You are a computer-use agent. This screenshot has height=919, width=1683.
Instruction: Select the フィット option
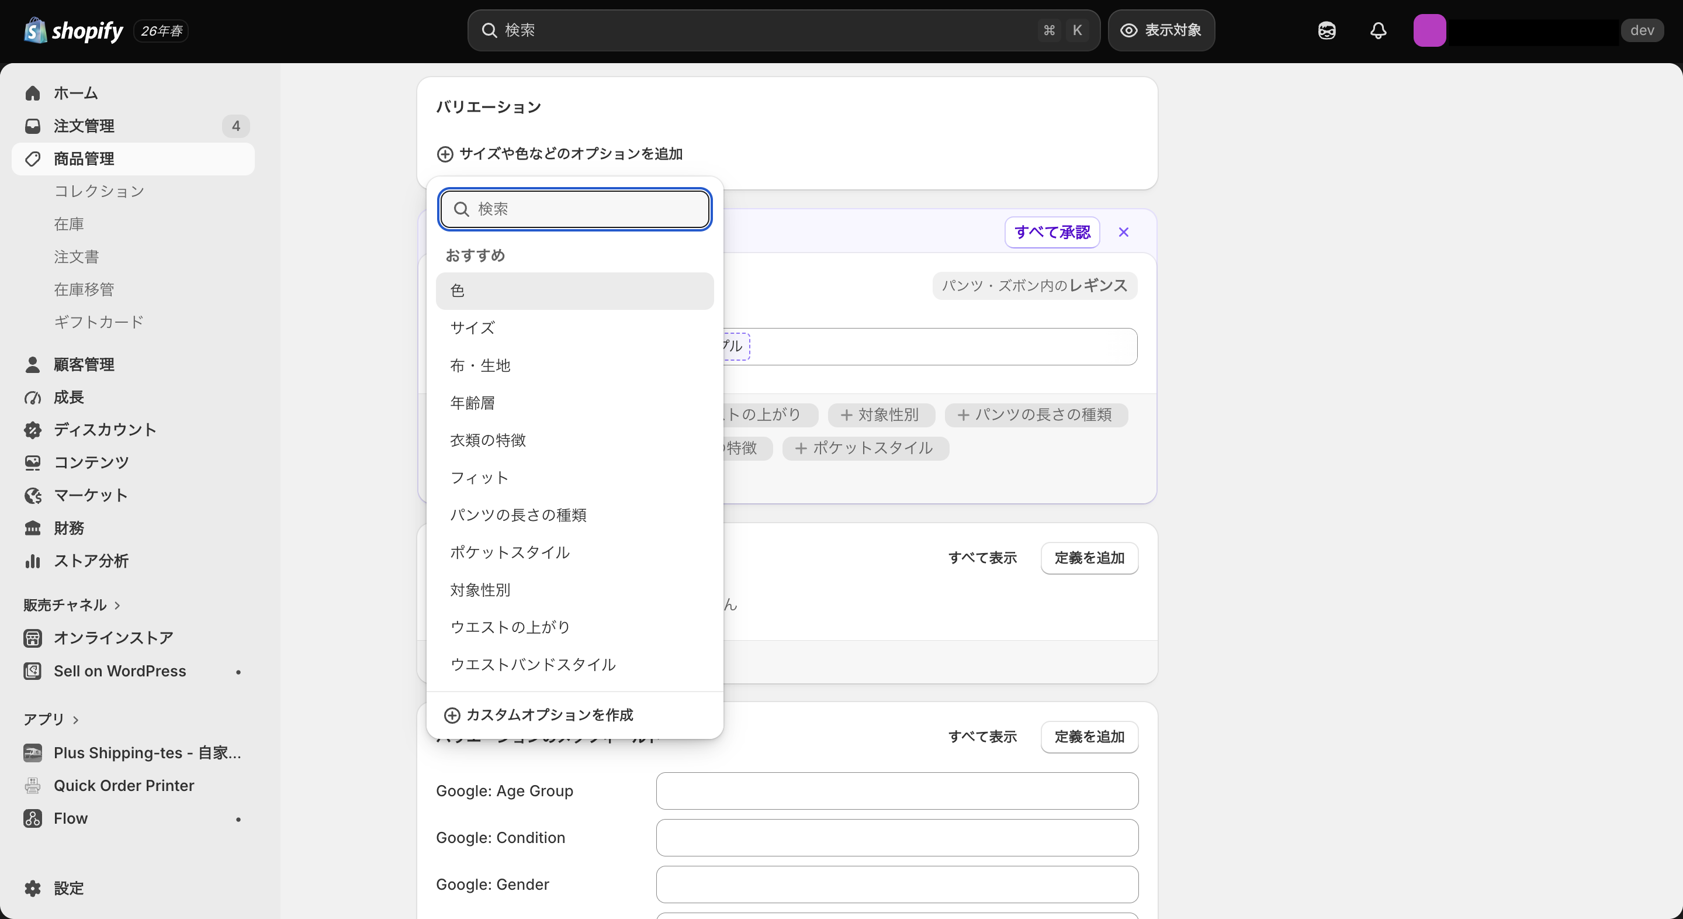(x=574, y=477)
